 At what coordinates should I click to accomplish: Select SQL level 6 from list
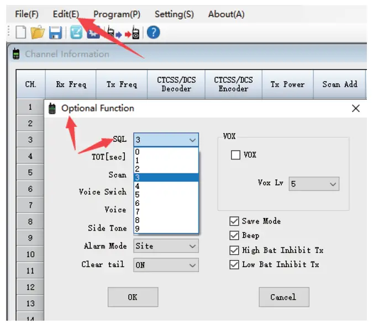tap(166, 203)
